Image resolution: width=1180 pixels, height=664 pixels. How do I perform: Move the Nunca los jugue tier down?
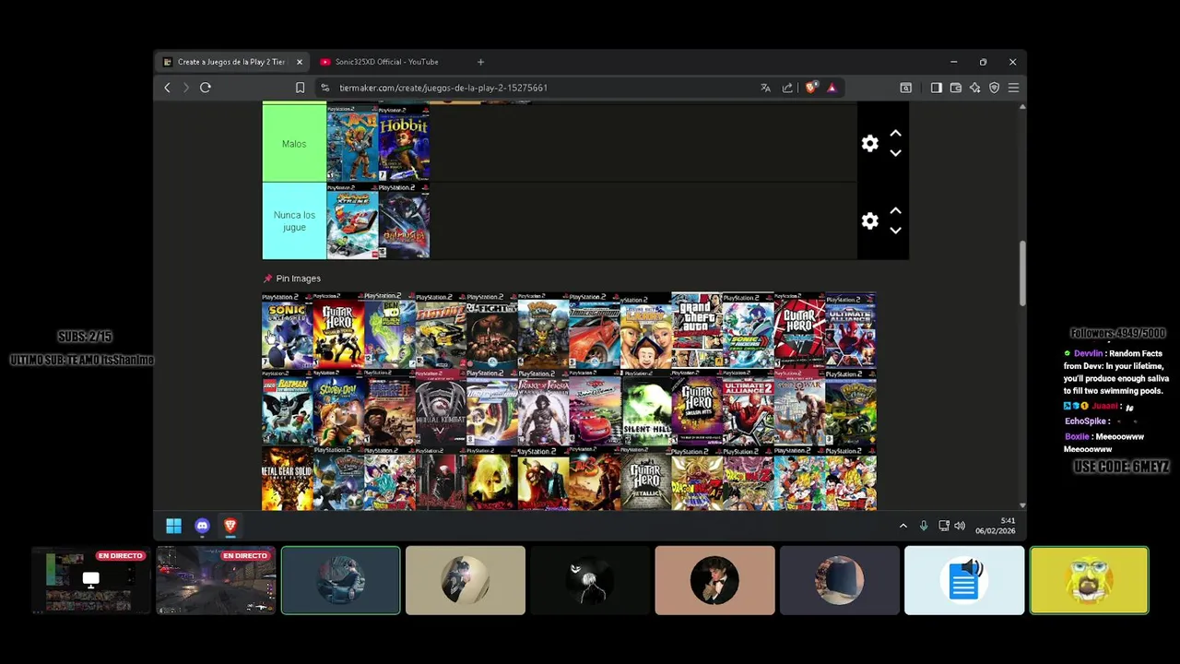point(895,231)
